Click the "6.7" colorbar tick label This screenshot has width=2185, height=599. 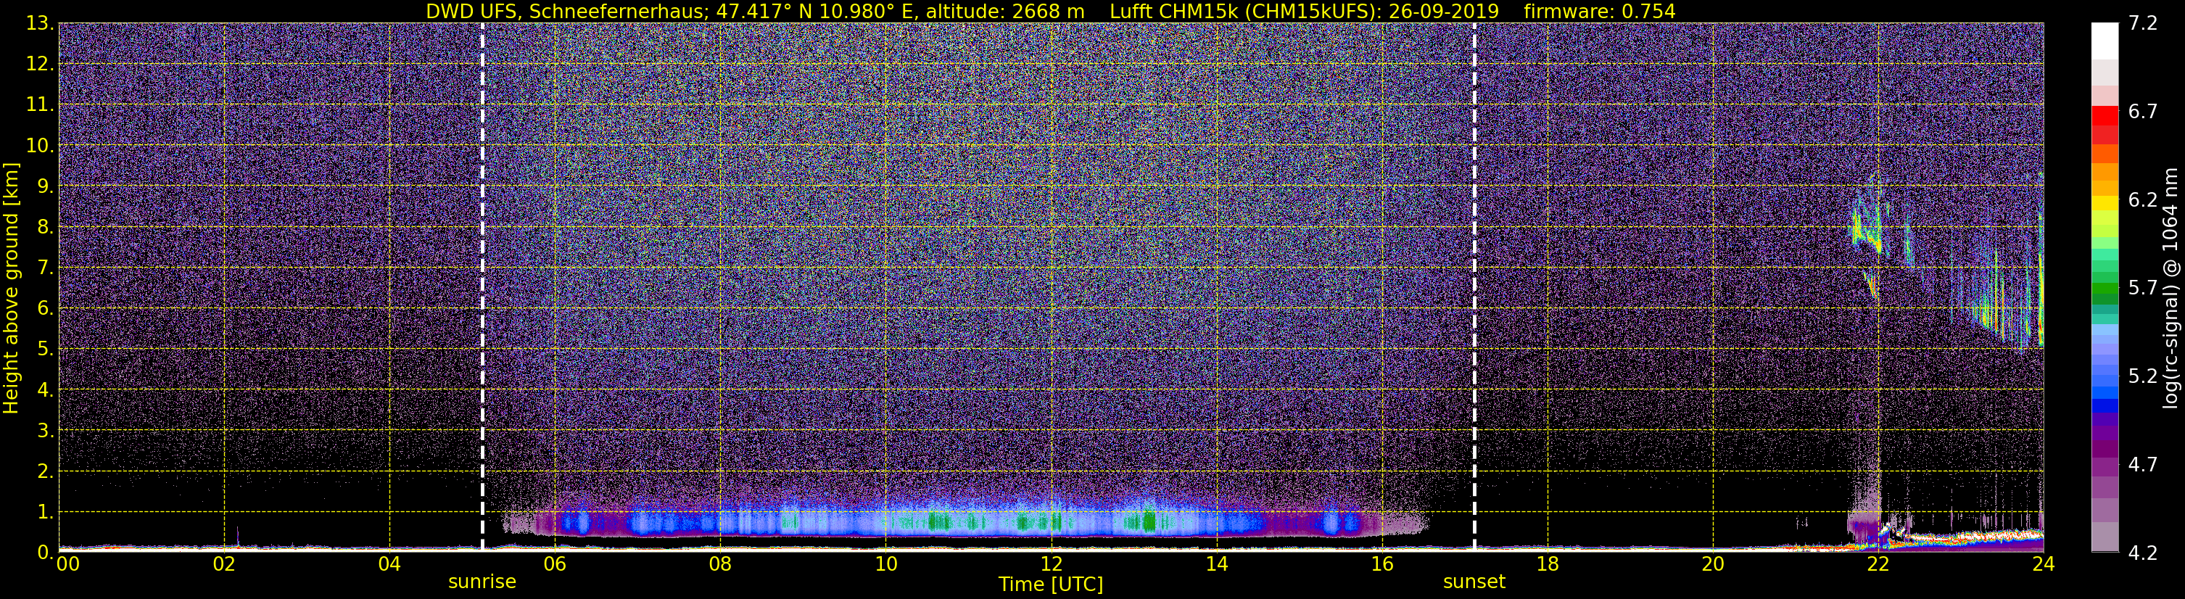click(x=2143, y=112)
